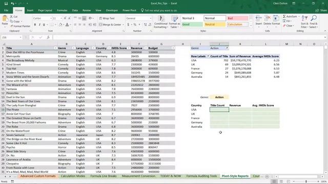The image size is (328, 184).
Task: Click the Share button
Action: click(x=321, y=10)
